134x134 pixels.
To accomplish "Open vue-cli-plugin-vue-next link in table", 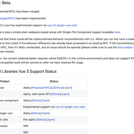I will [x=70, y=107].
